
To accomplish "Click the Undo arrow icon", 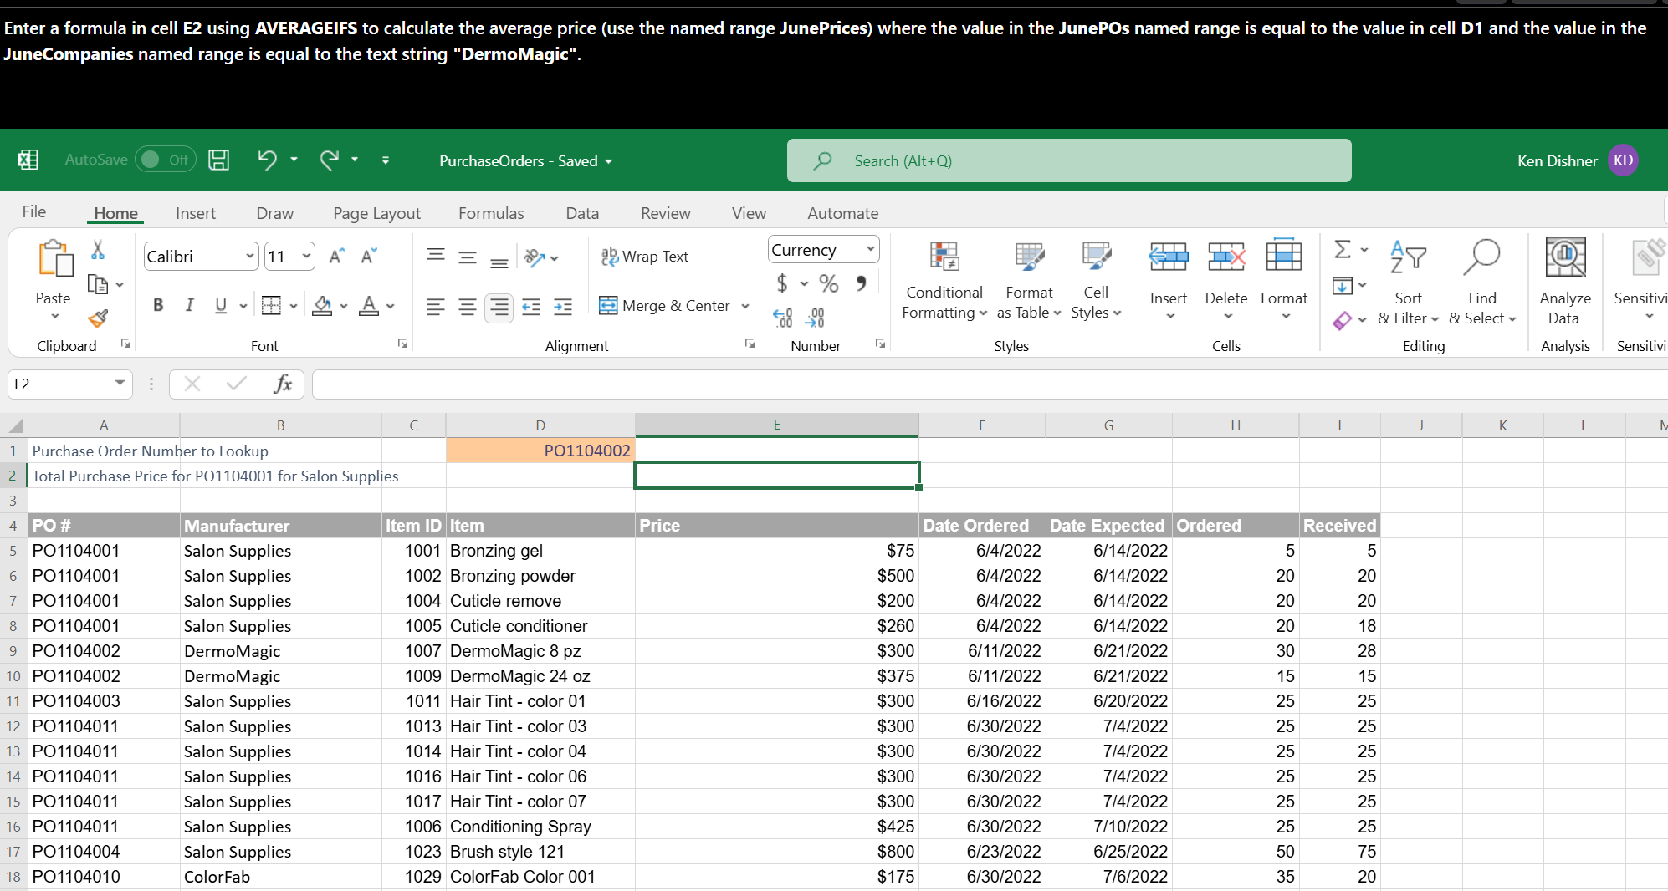I will pyautogui.click(x=267, y=160).
